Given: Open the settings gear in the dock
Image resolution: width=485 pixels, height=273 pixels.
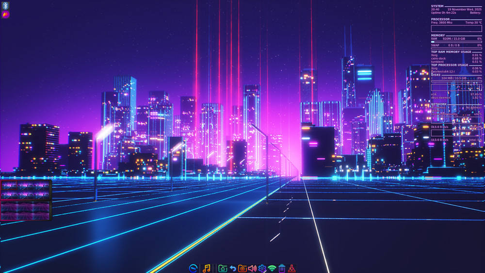Looking at the screenshot, I should click(262, 268).
